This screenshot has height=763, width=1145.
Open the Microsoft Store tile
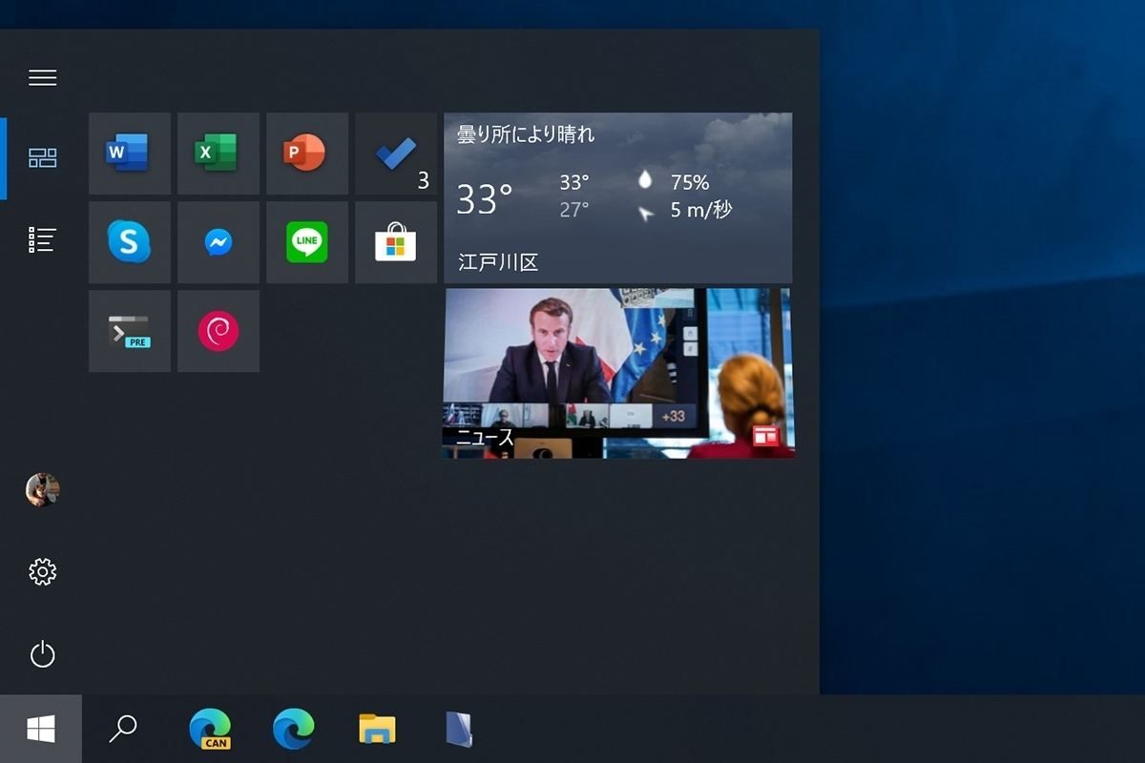click(396, 242)
